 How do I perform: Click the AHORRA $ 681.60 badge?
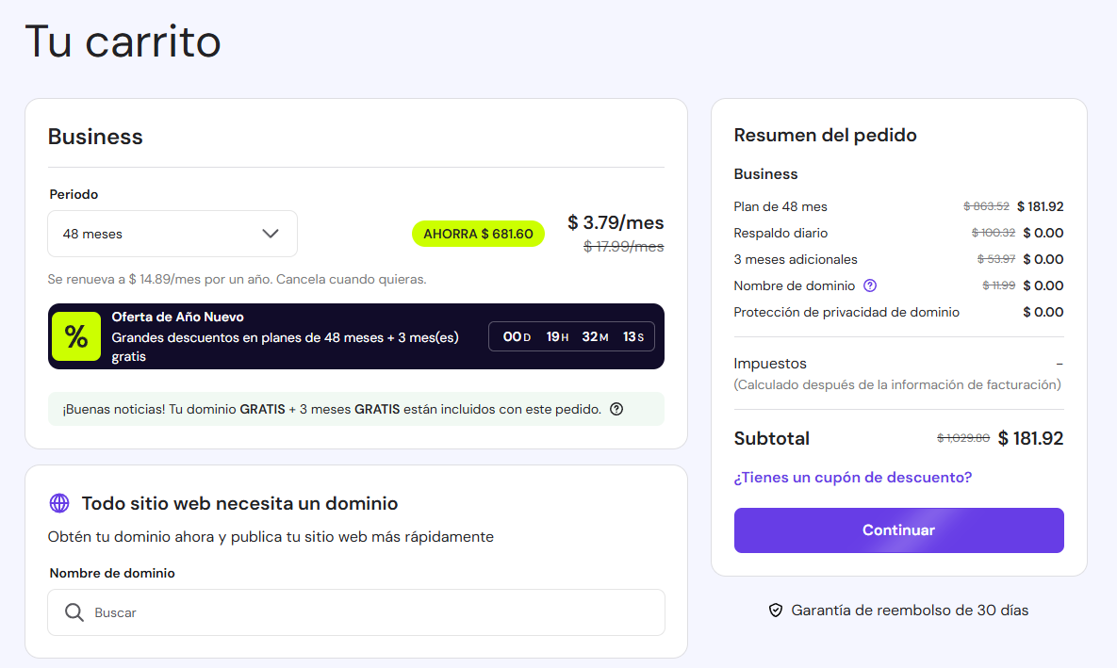coord(478,233)
